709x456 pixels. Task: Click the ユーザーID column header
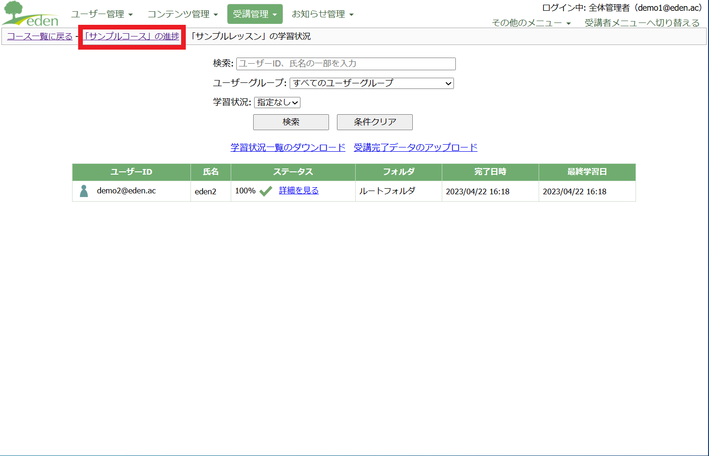(x=132, y=172)
